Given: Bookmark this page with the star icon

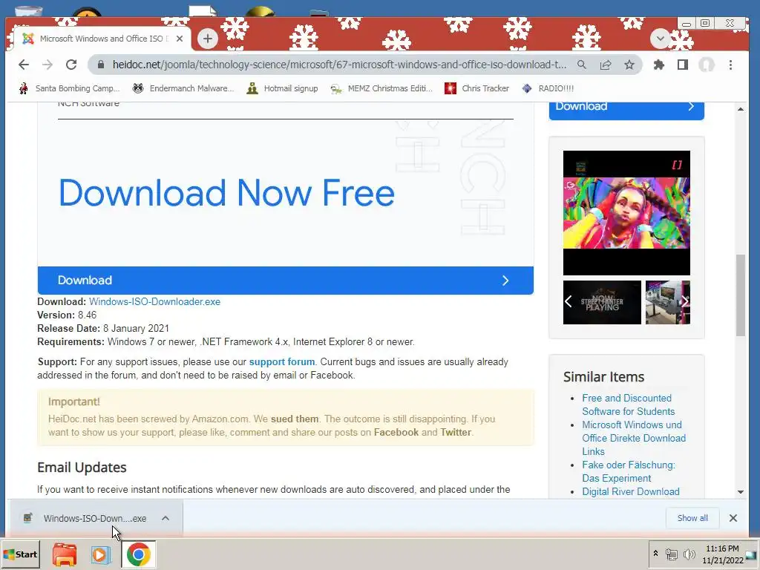Looking at the screenshot, I should click(629, 65).
